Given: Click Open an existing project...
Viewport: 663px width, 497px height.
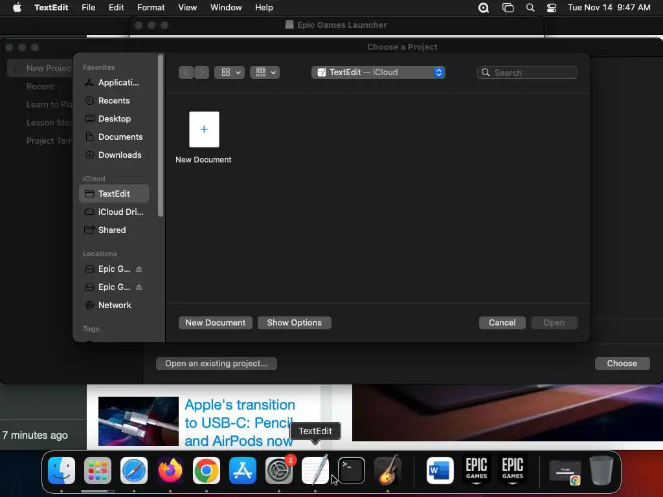Looking at the screenshot, I should coord(216,364).
